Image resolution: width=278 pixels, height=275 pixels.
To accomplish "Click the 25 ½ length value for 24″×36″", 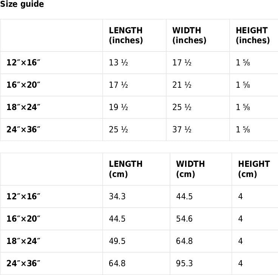I will (x=119, y=130).
